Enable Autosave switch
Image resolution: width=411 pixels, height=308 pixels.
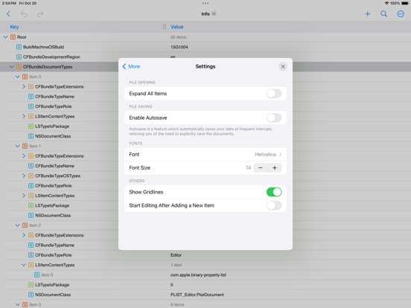pos(274,118)
